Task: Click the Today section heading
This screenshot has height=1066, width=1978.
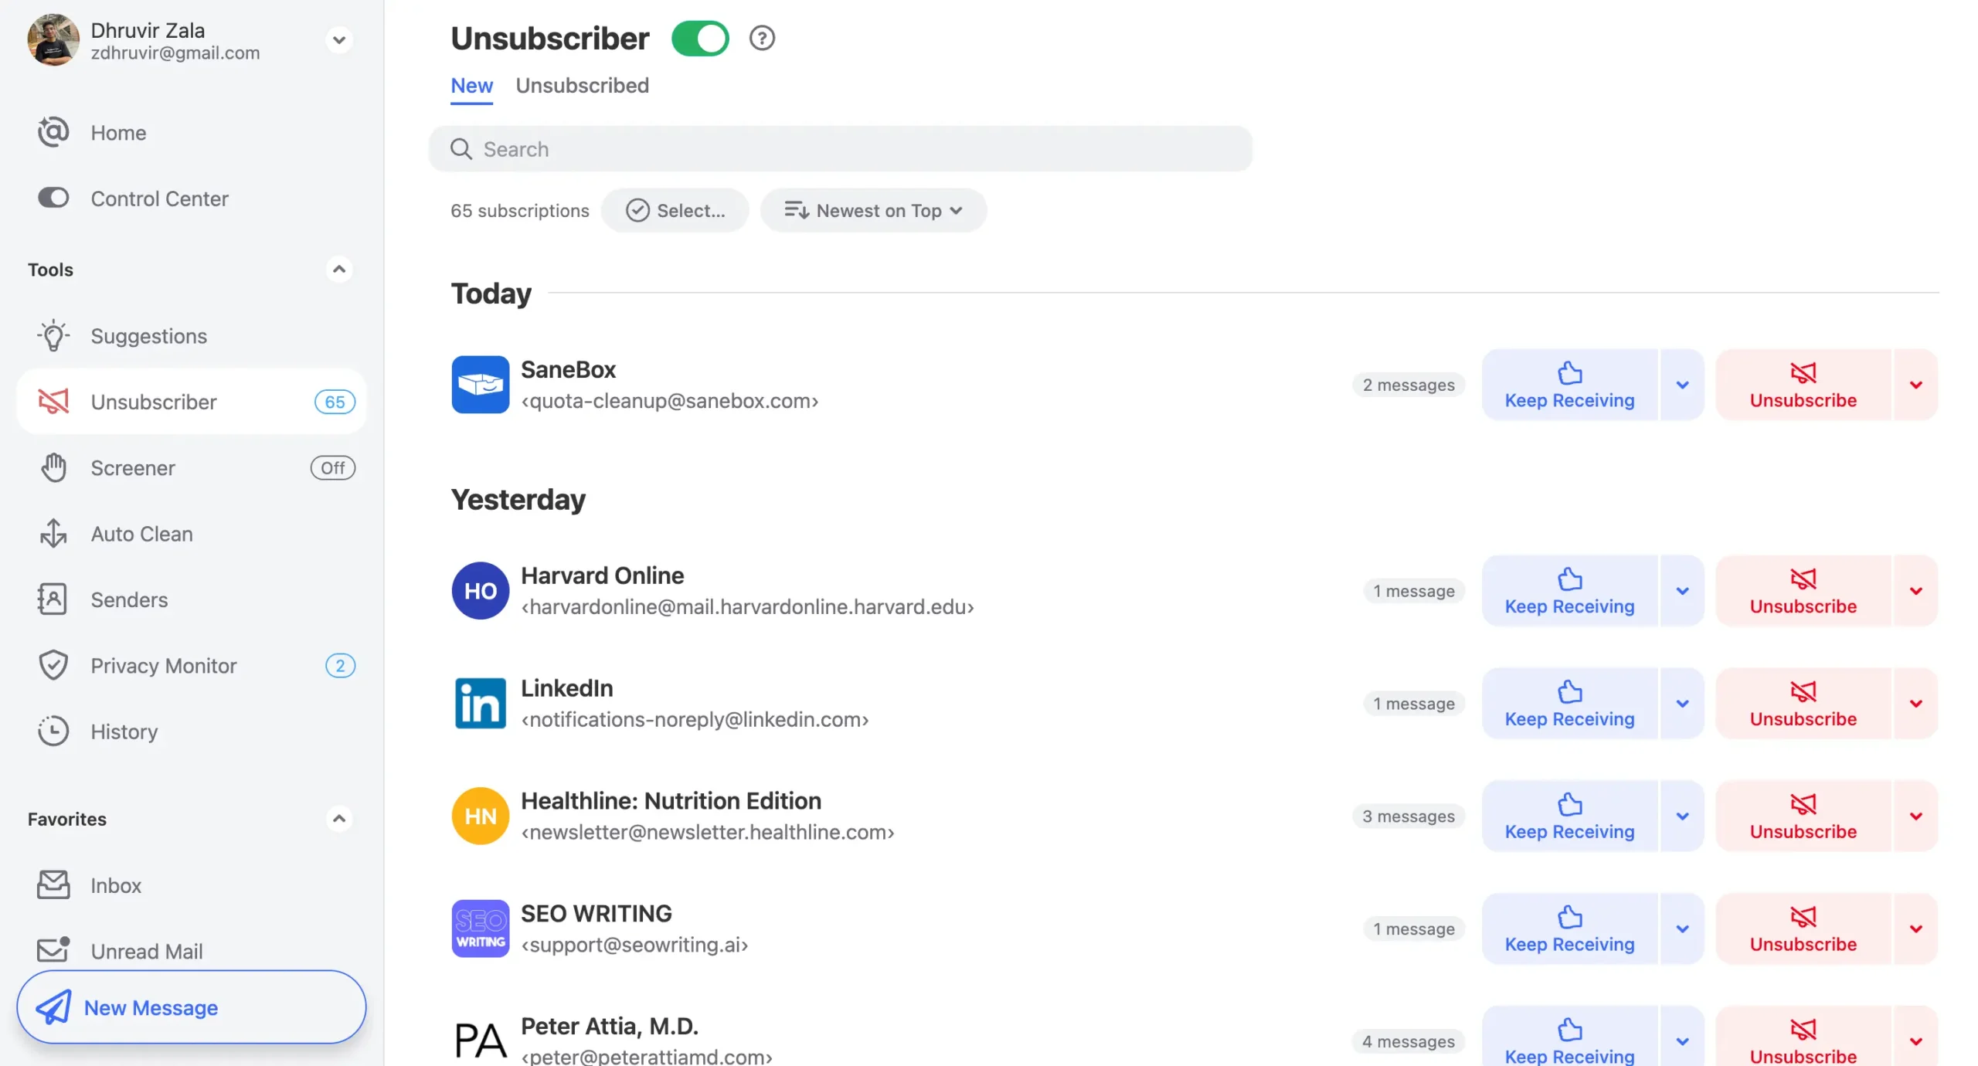Action: [x=491, y=294]
